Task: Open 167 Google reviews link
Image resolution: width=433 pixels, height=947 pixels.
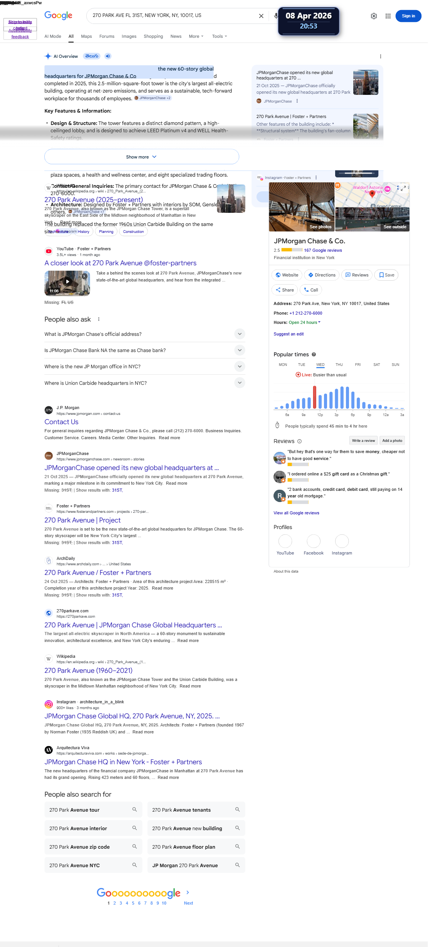Action: point(323,250)
